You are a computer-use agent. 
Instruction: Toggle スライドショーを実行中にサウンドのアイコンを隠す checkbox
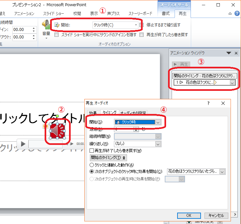click(x=57, y=35)
